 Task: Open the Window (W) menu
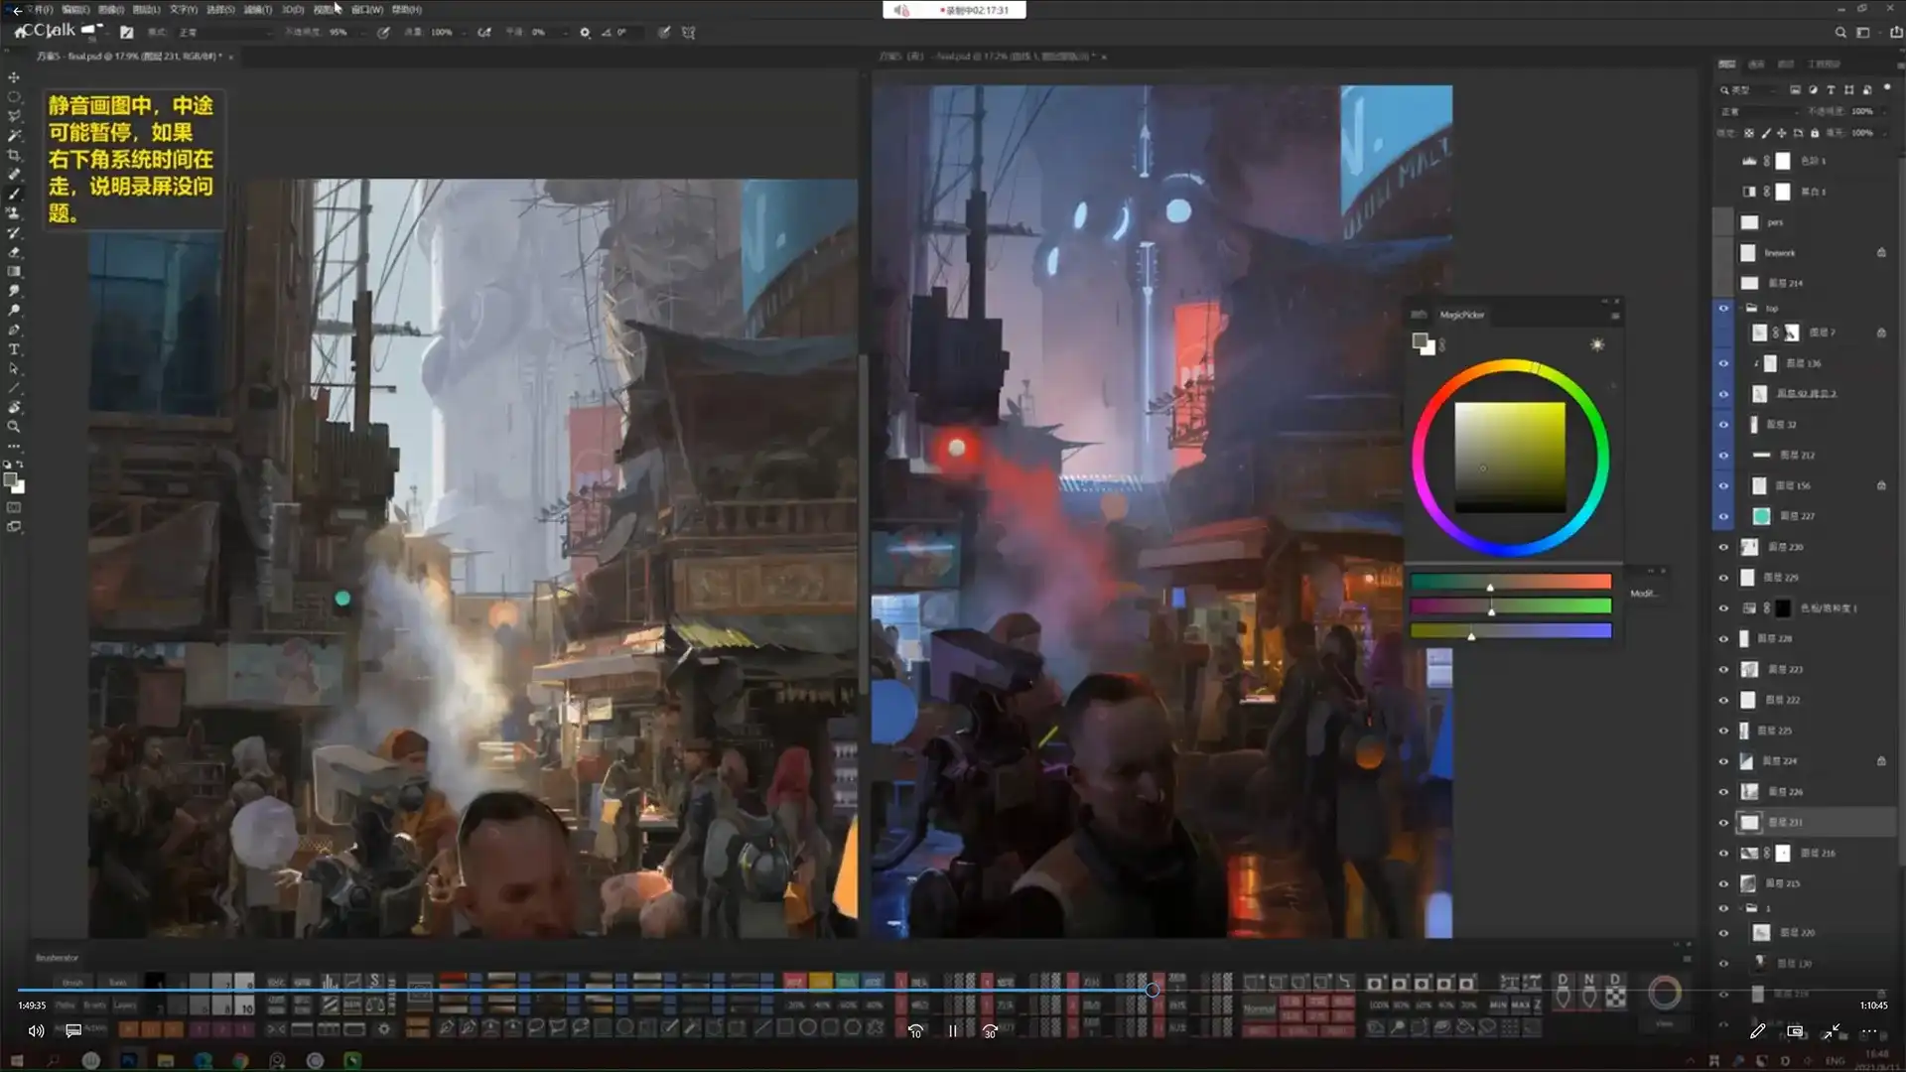366,10
